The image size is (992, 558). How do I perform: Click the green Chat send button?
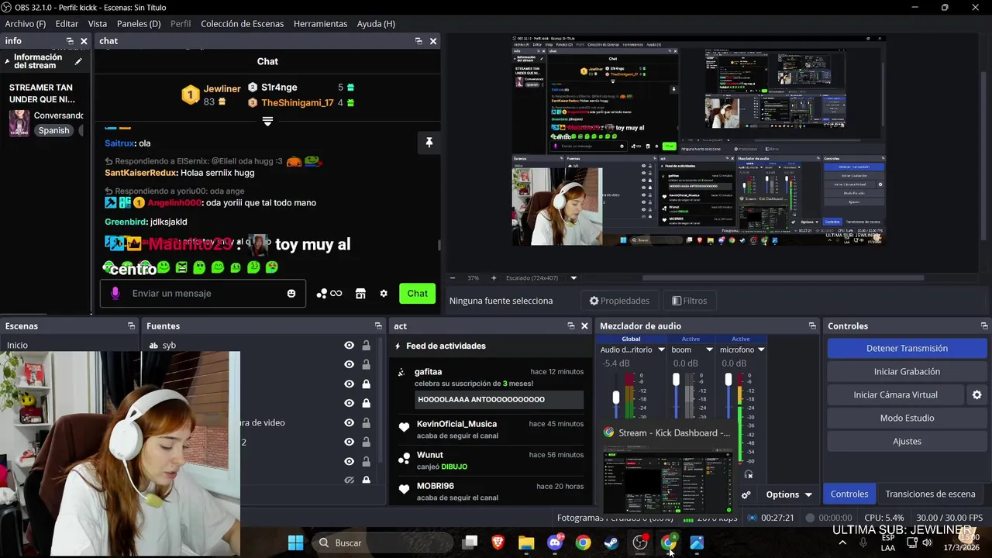417,294
